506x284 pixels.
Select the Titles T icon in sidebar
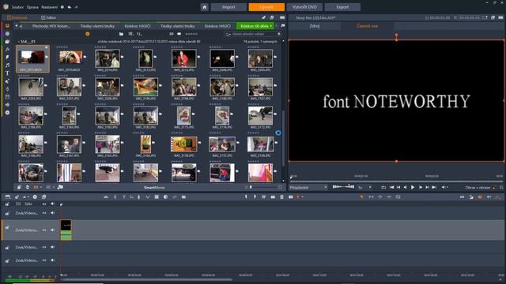(x=7, y=73)
